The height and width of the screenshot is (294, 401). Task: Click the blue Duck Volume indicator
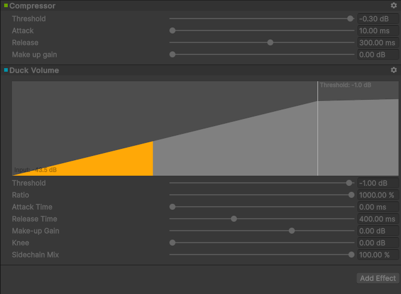coord(6,70)
